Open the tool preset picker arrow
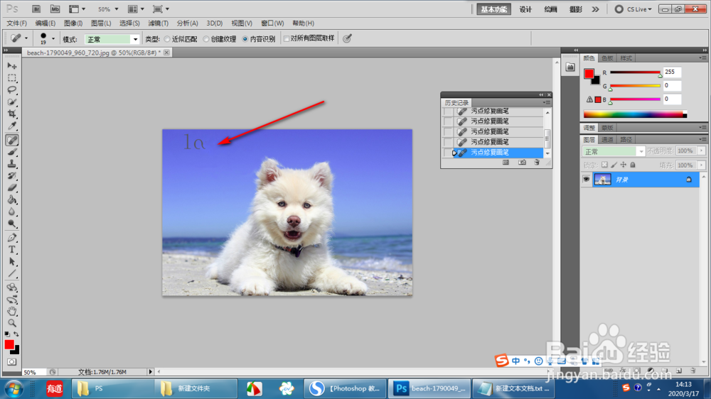711x399 pixels. click(x=26, y=39)
